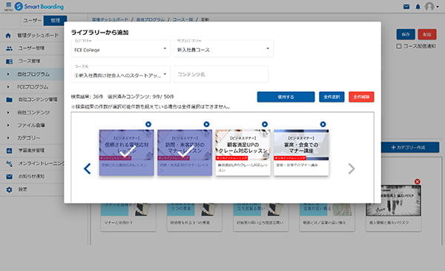Expand カテゴリー arrow in sidebar
Image resolution: width=445 pixels, height=271 pixels.
pos(8,138)
